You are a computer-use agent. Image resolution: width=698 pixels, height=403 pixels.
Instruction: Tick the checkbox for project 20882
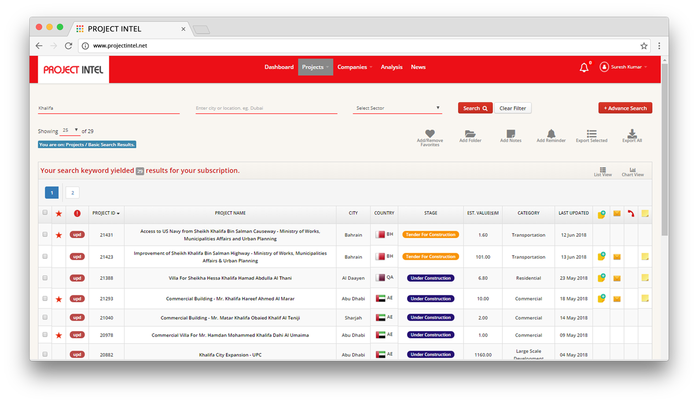point(45,354)
